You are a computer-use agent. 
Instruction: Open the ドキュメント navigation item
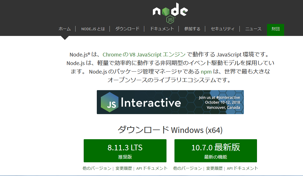[162, 29]
